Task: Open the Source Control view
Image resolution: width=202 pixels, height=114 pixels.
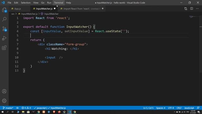Action: (4, 29)
